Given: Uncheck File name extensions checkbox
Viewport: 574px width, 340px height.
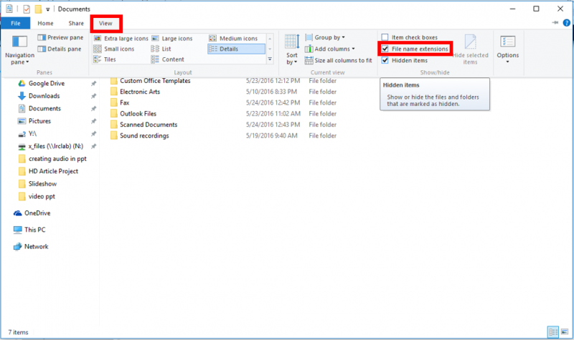Looking at the screenshot, I should tap(386, 49).
